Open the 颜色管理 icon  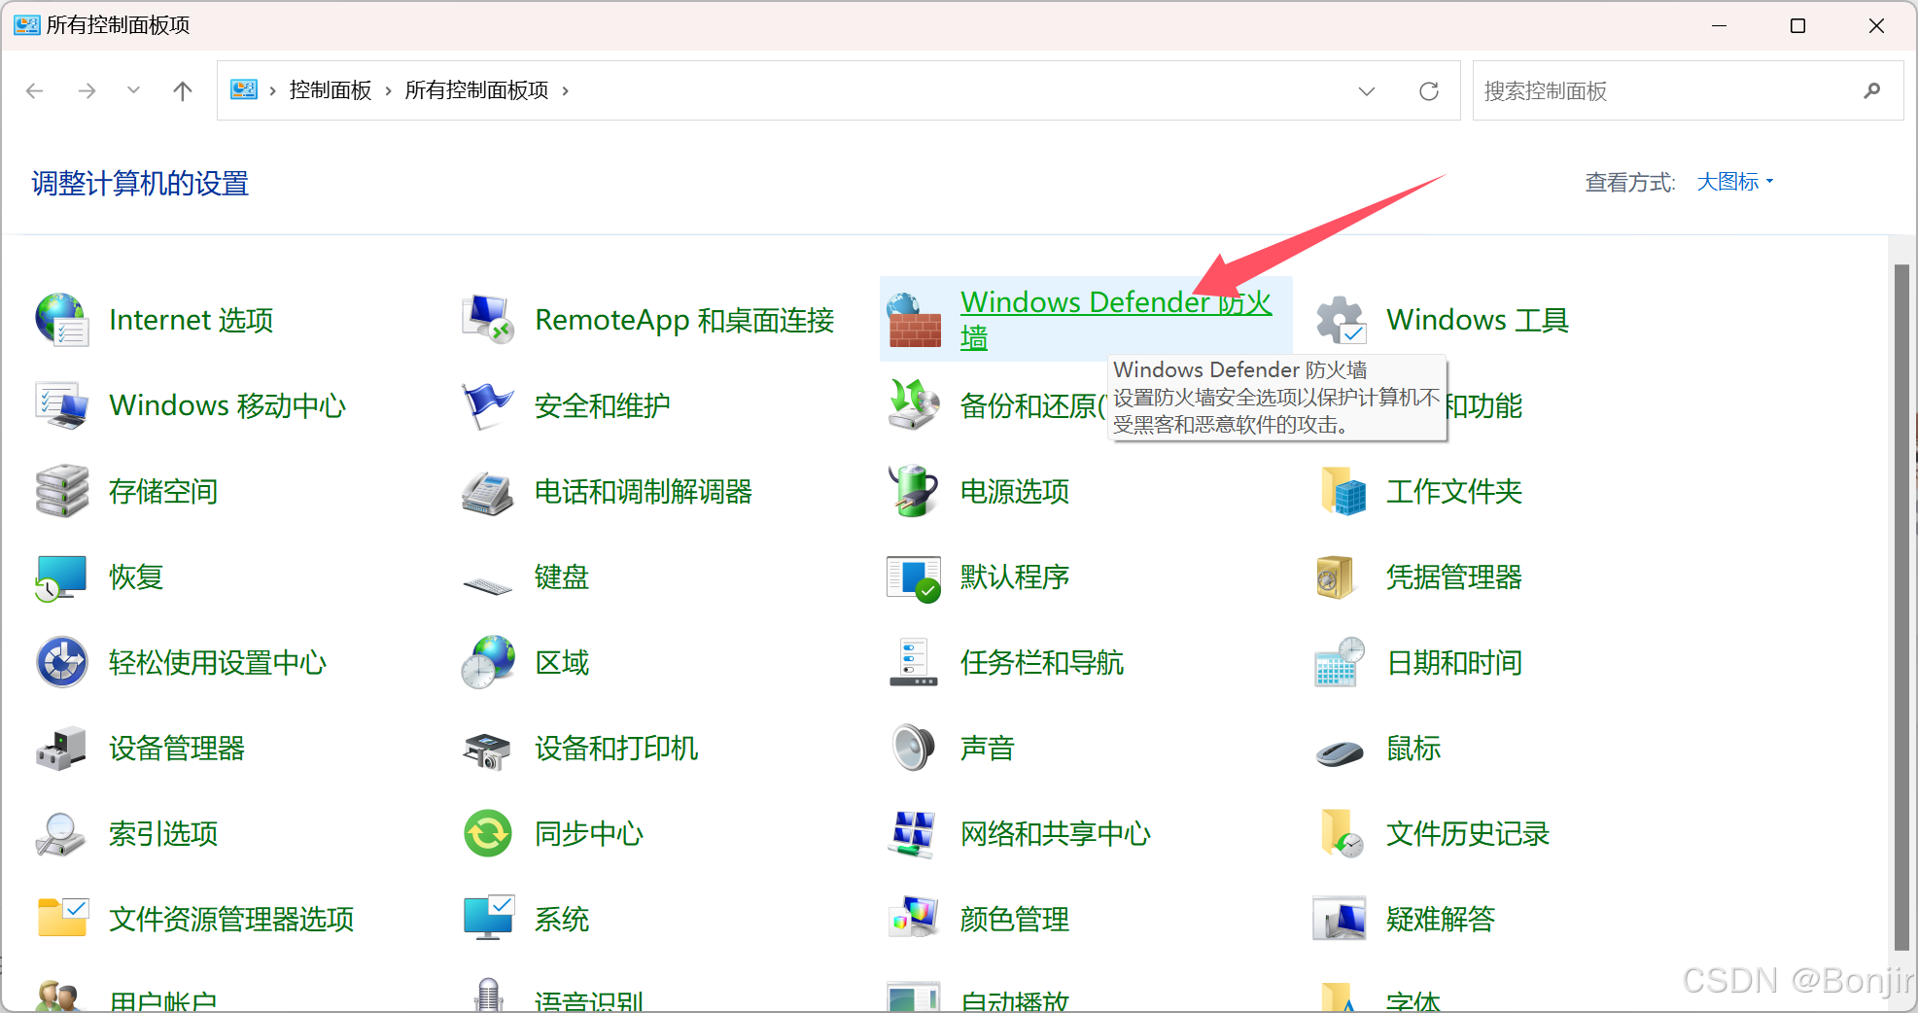914,919
